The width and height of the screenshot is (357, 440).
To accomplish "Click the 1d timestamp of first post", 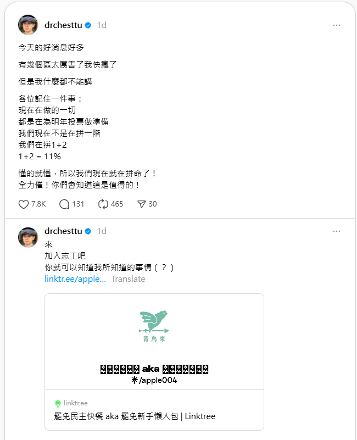I will coord(102,25).
